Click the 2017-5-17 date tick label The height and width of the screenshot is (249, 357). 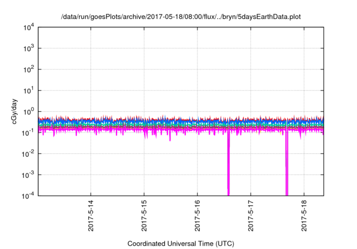(250, 216)
